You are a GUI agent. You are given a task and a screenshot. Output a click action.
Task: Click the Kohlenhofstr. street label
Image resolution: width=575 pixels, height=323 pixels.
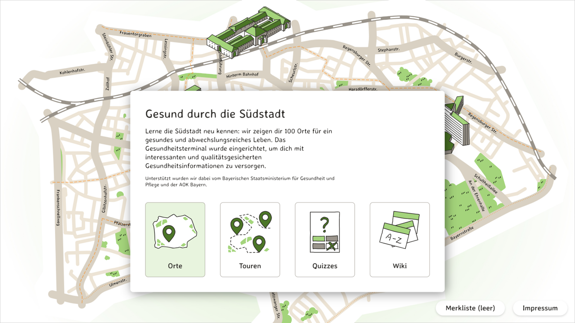tap(72, 71)
